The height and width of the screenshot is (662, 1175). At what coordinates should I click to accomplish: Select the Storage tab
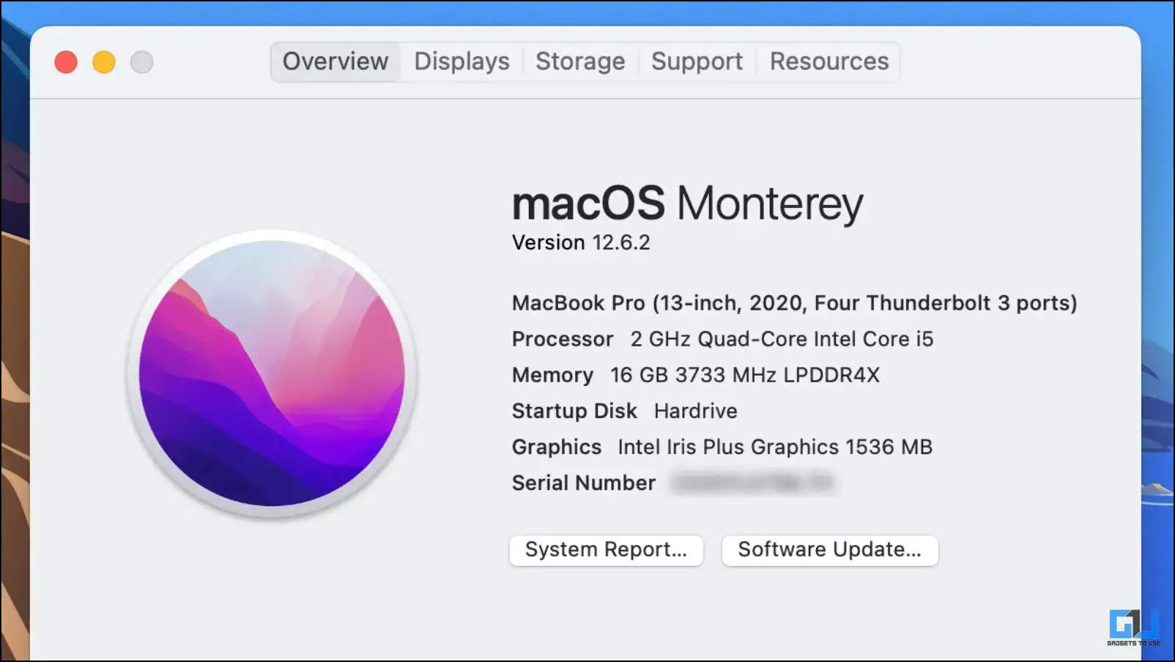pos(580,62)
